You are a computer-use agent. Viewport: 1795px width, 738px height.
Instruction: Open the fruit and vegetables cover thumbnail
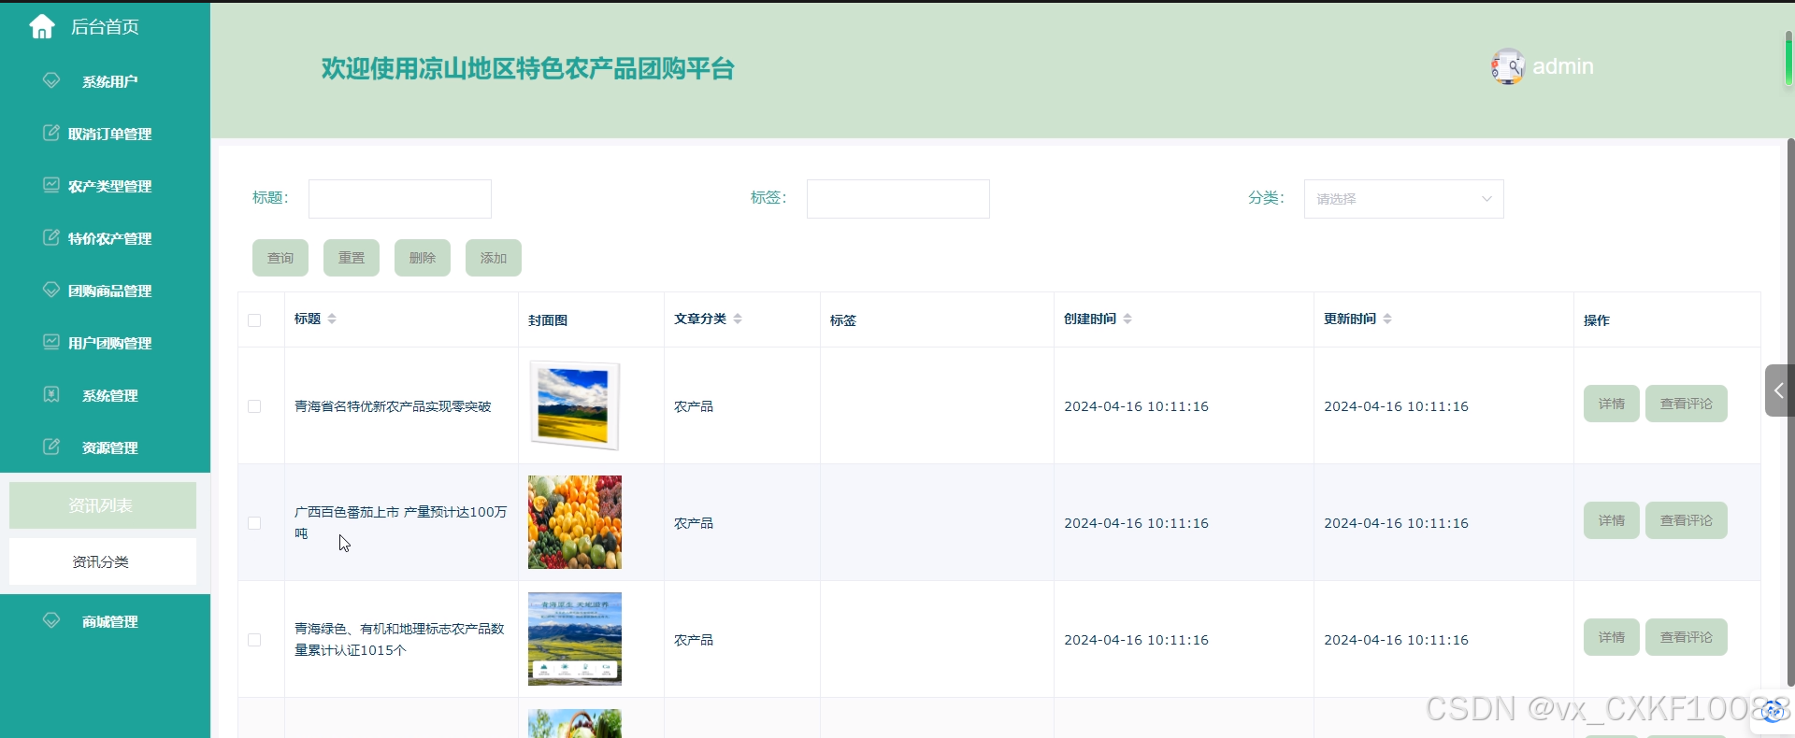pos(575,522)
